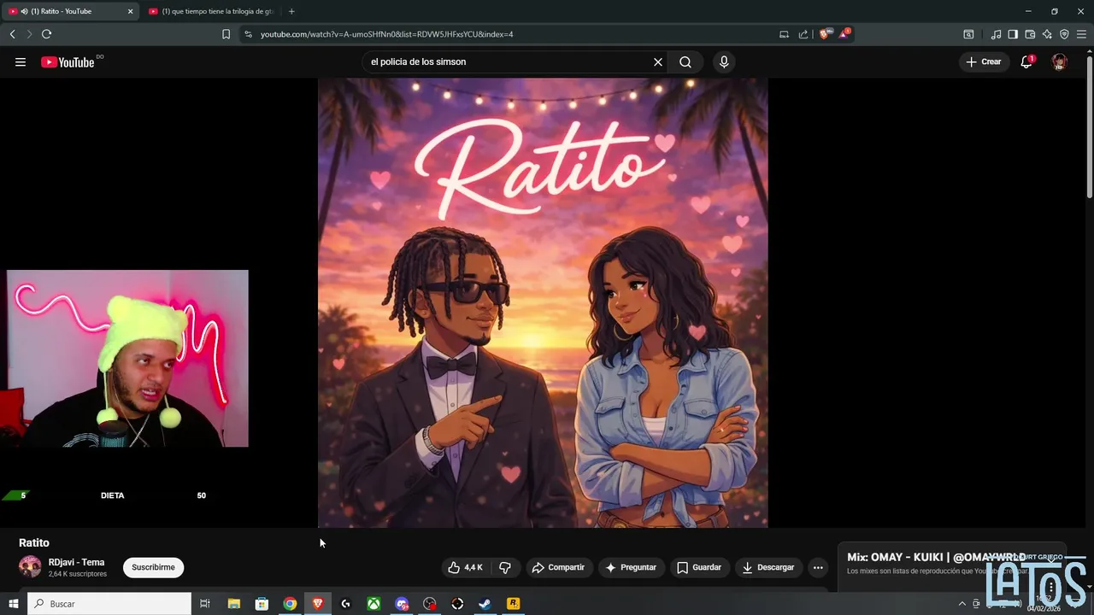Image resolution: width=1094 pixels, height=615 pixels.
Task: Toggle the browser sidebar panel
Action: (x=1013, y=34)
